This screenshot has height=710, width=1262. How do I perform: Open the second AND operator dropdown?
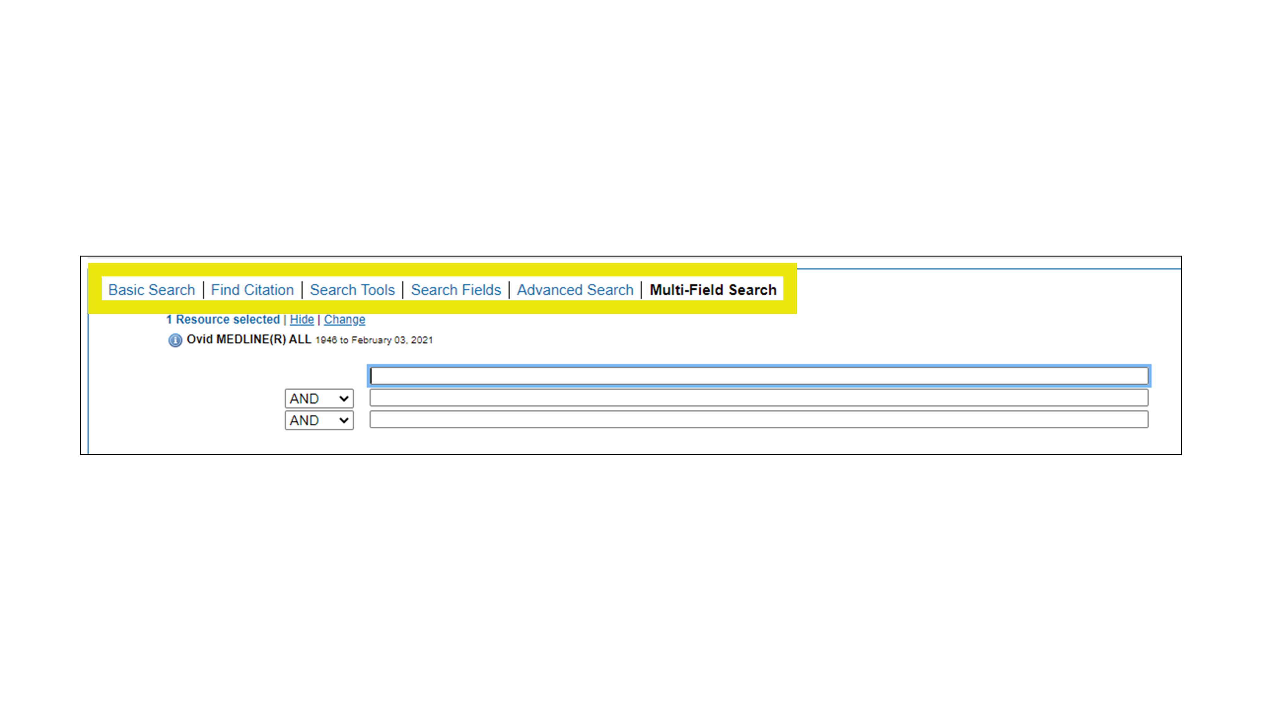tap(319, 420)
